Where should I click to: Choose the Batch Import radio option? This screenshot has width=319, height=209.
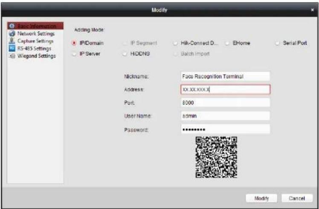(x=175, y=54)
